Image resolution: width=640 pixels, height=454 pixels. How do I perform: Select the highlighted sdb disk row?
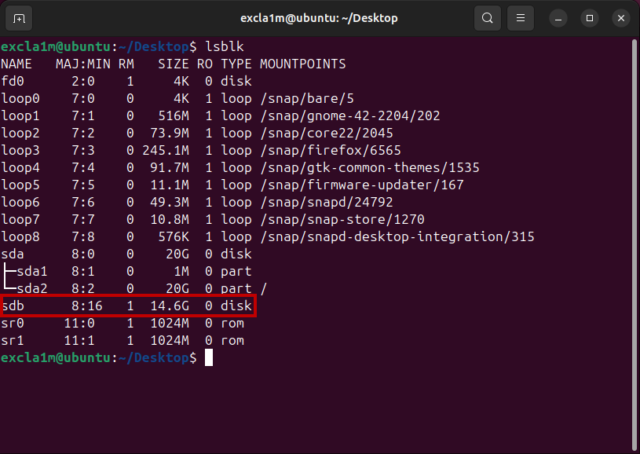click(127, 306)
